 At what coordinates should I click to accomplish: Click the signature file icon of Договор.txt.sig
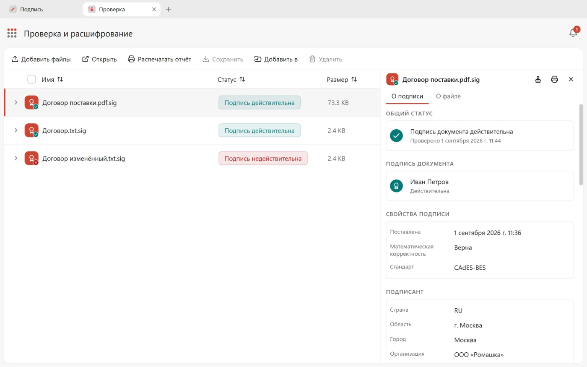tap(31, 130)
